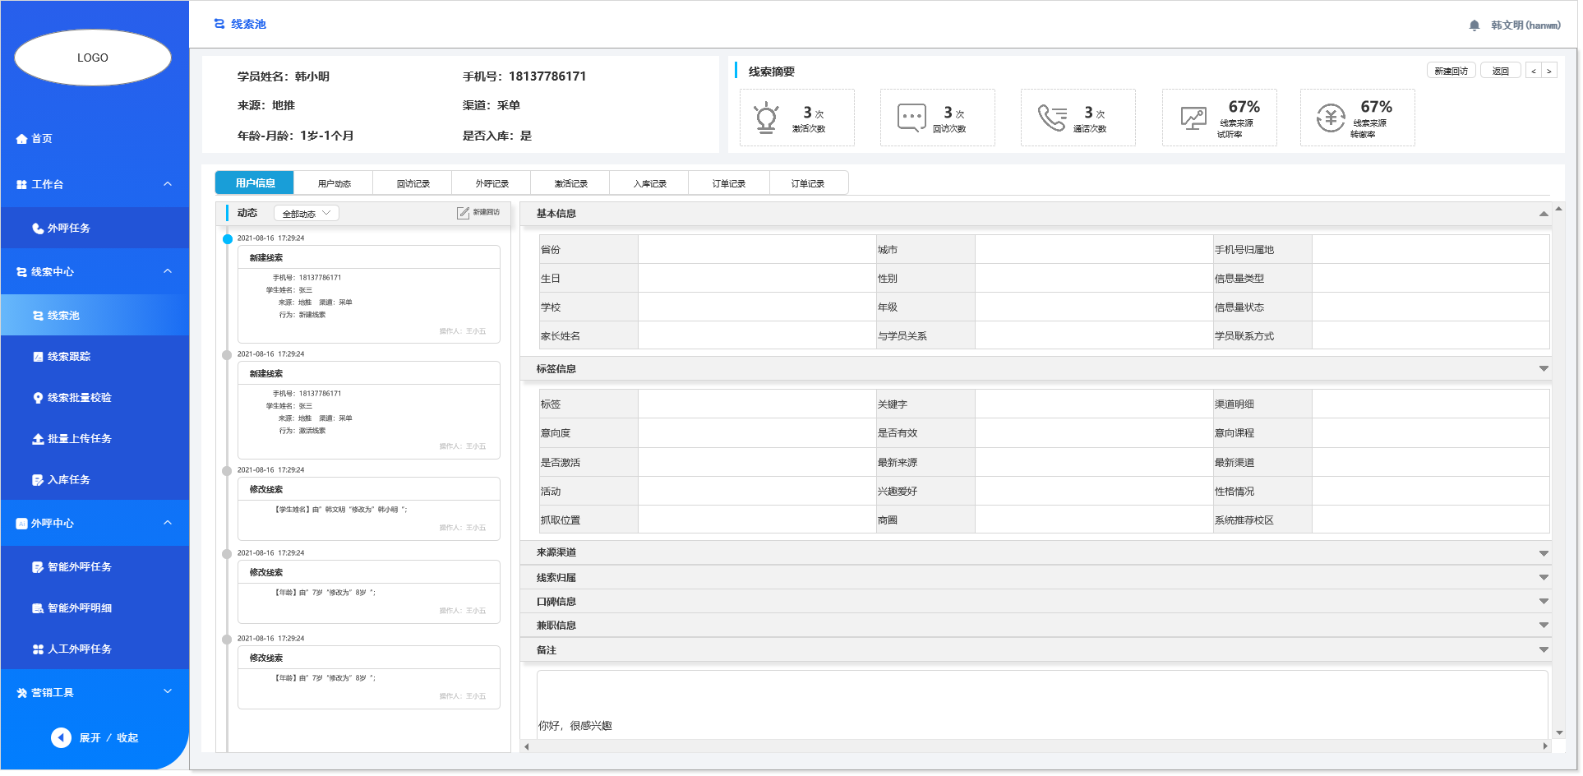Open 智能外呼任务 in the sidebar
This screenshot has height=776, width=1583.
[x=95, y=567]
